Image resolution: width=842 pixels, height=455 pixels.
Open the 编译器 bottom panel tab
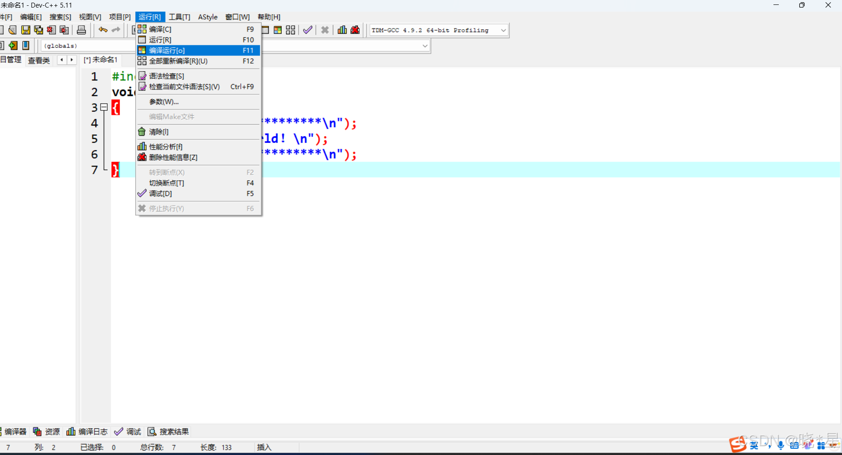coord(13,431)
